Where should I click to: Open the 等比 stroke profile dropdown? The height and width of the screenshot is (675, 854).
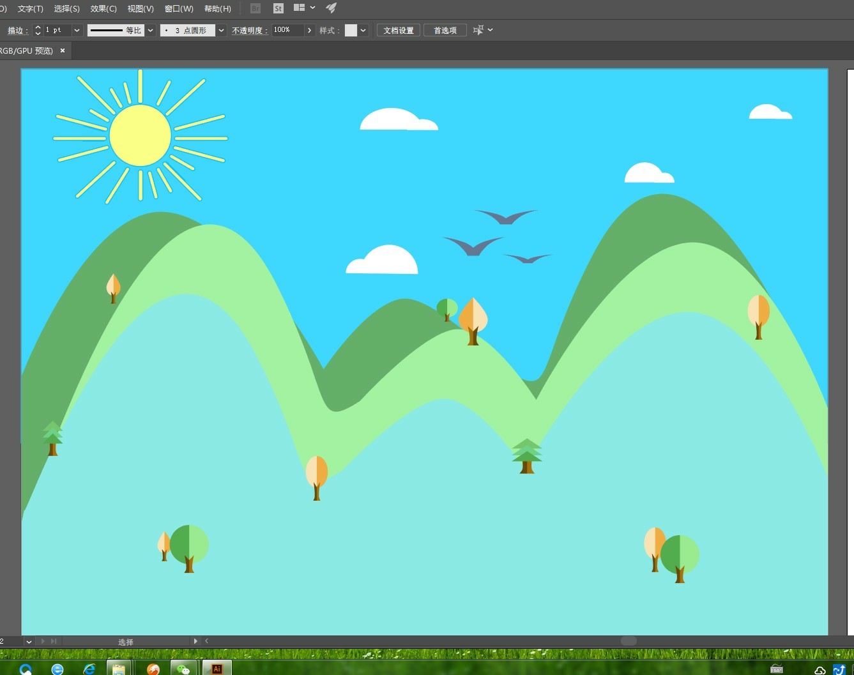[x=151, y=30]
